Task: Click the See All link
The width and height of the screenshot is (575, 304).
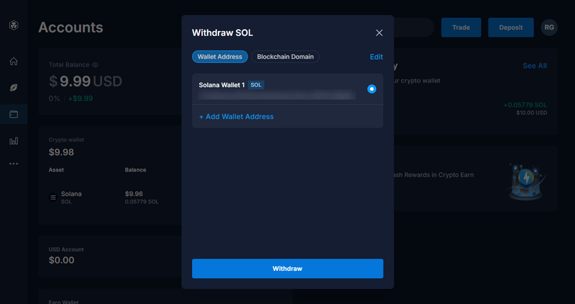Action: [x=534, y=66]
